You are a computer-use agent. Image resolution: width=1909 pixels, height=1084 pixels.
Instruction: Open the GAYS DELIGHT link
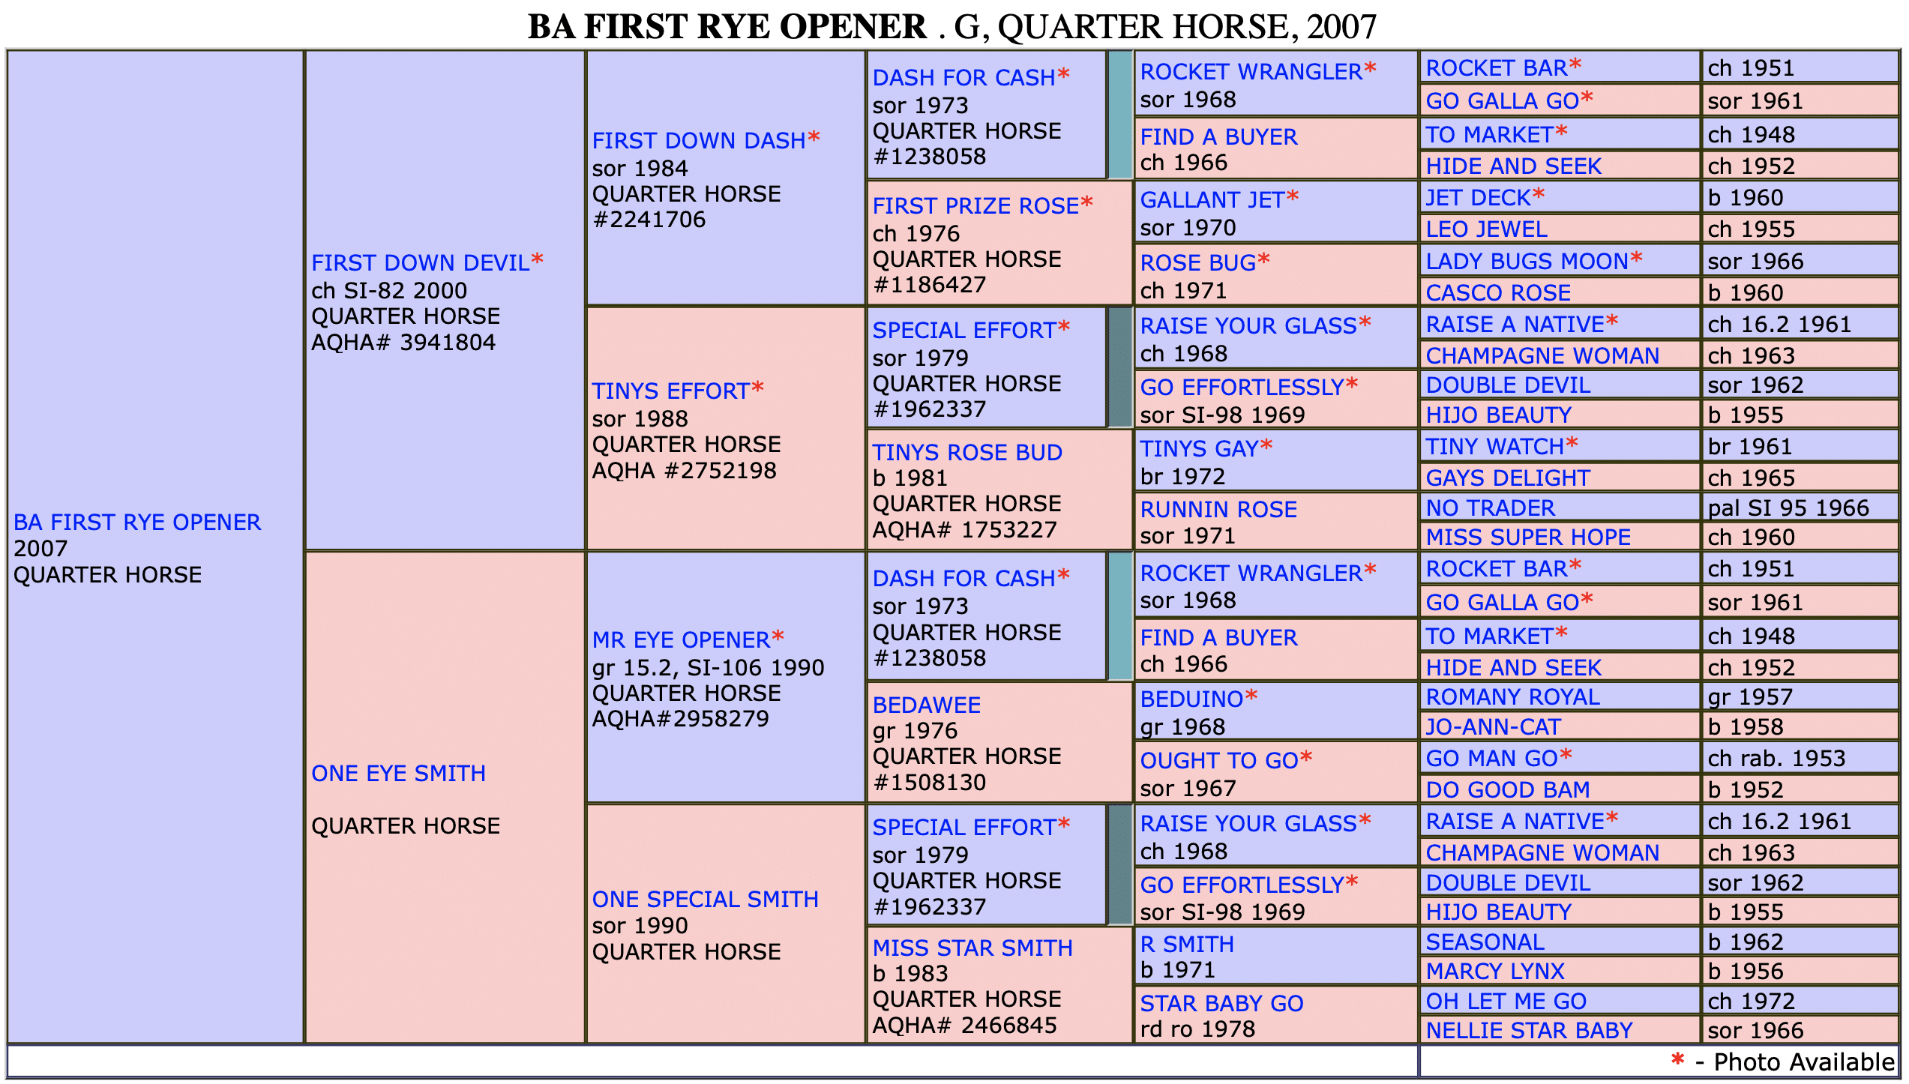click(x=1507, y=478)
